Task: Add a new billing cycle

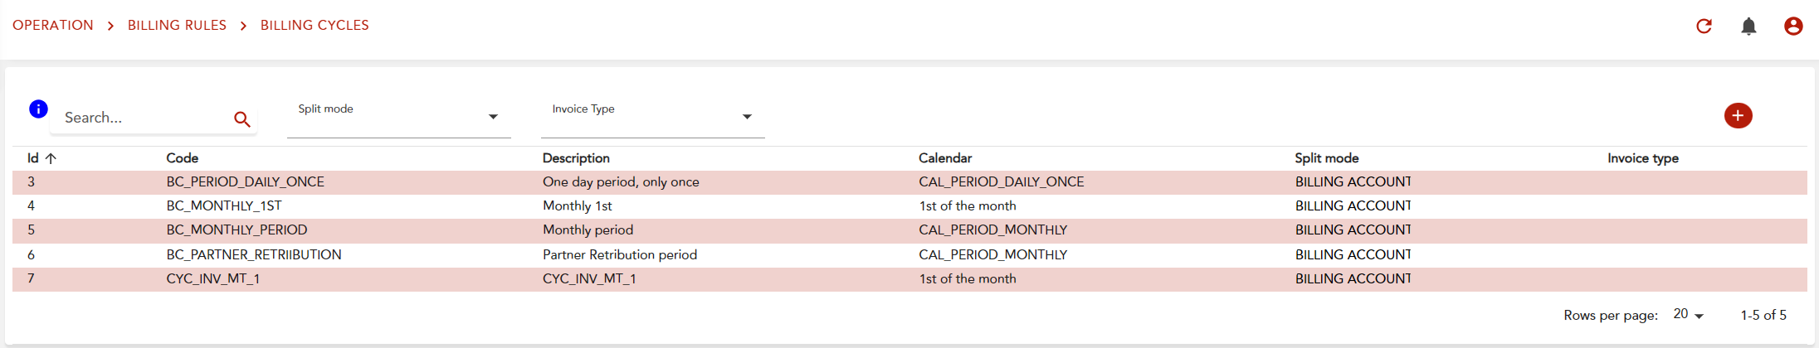Action: pyautogui.click(x=1738, y=116)
